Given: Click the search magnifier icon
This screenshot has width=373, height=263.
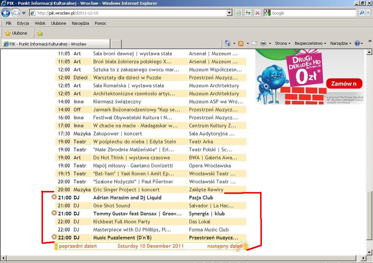Looking at the screenshot, I should coord(362,13).
